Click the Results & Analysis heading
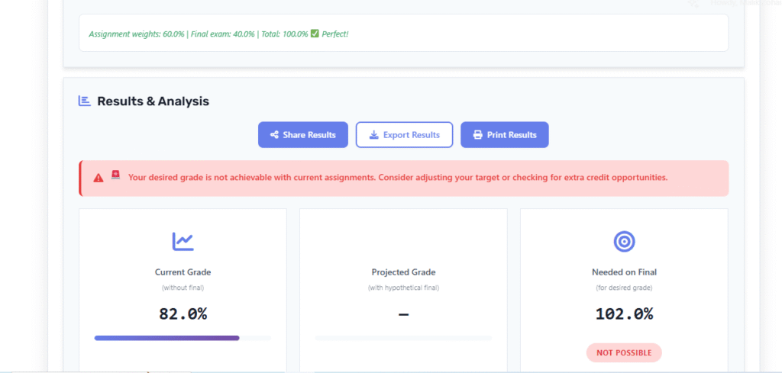The width and height of the screenshot is (782, 373). 153,101
